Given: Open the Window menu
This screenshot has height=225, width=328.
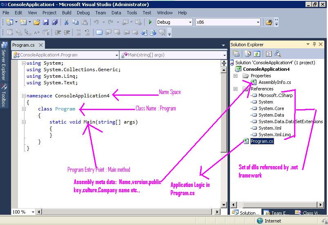Looking at the screenshot, I should [165, 13].
